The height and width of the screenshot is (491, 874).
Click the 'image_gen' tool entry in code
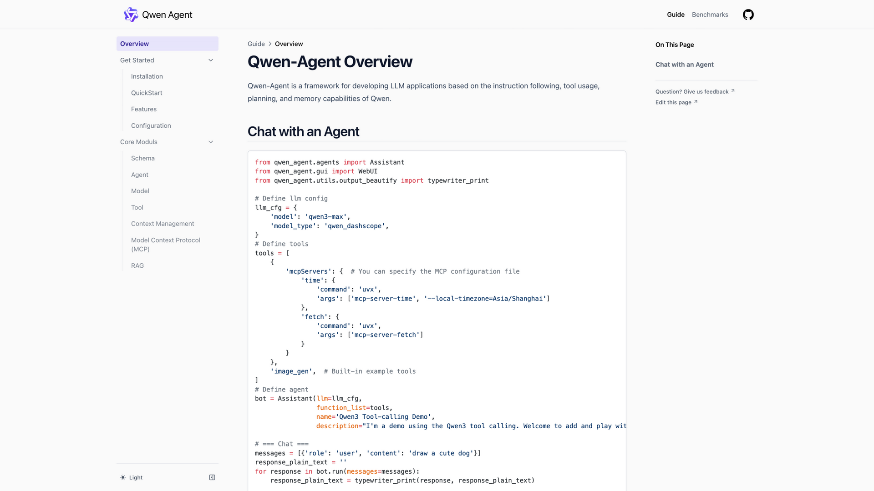(x=291, y=371)
